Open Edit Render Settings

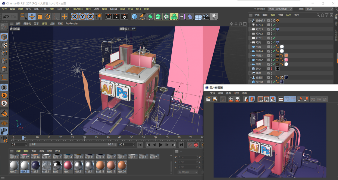(x=124, y=16)
